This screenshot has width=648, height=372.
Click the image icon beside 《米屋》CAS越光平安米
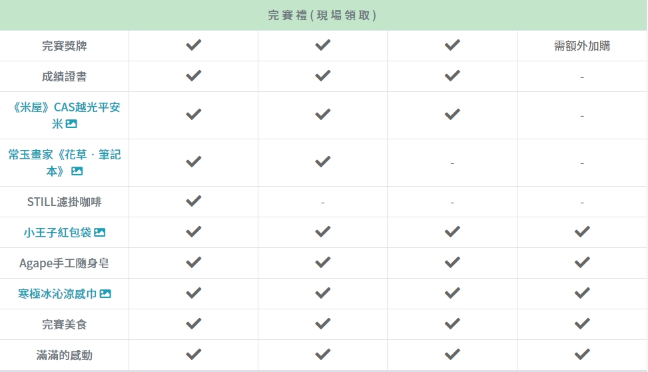[72, 124]
